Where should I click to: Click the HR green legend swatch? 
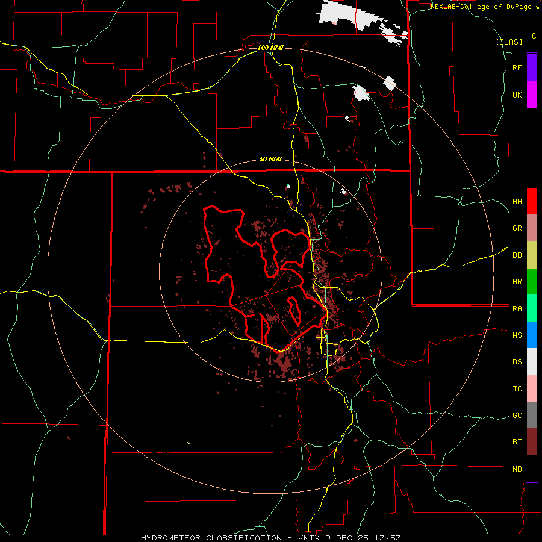(532, 282)
